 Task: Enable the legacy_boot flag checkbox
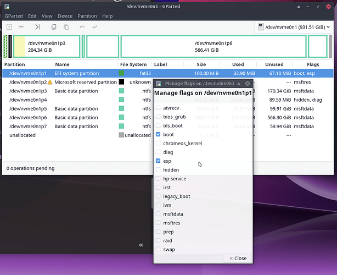(158, 196)
